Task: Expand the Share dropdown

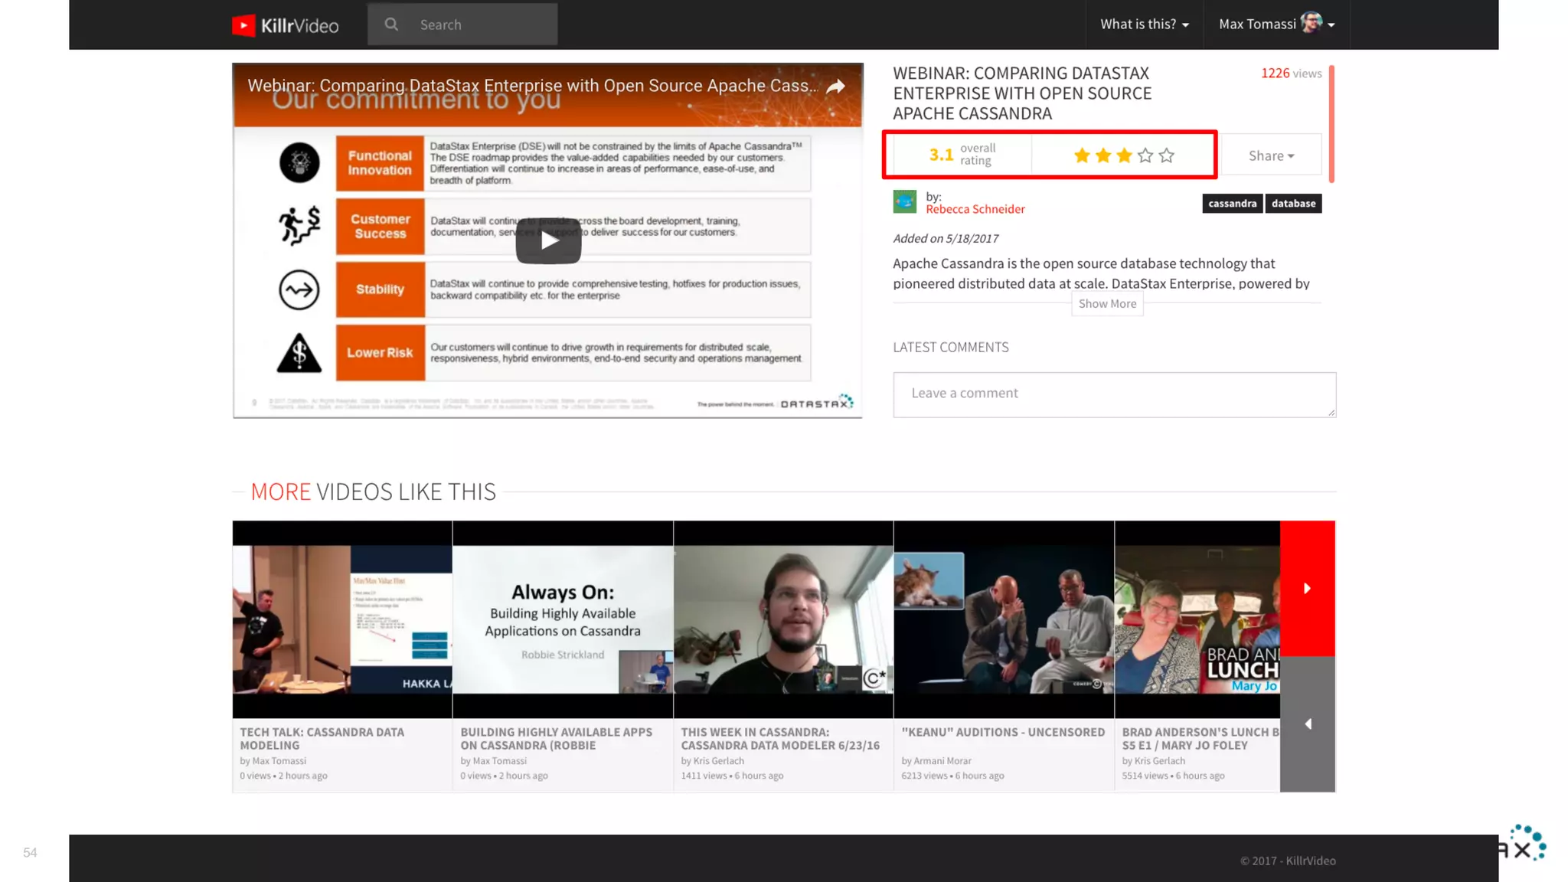Action: 1270,155
